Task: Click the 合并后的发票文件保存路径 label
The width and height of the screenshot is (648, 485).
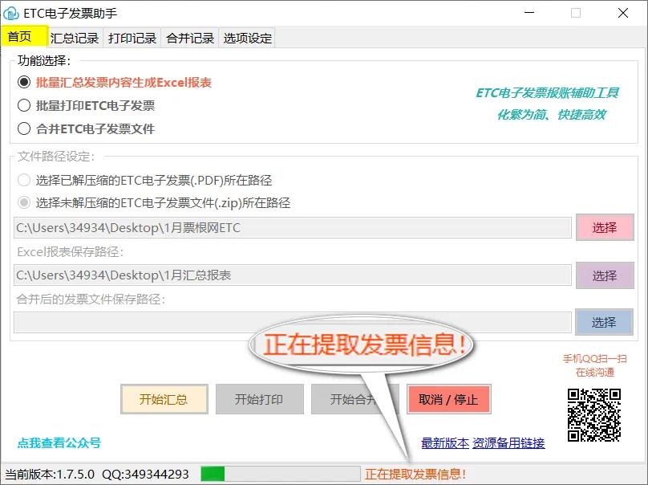Action: (91, 300)
